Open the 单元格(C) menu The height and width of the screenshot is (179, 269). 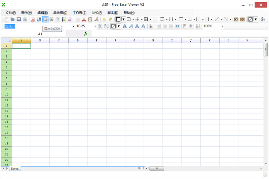click(60, 13)
